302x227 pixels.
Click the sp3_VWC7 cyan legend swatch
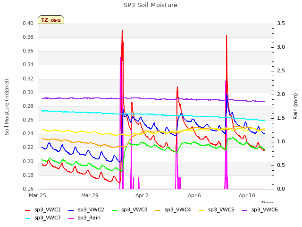coord(28,218)
